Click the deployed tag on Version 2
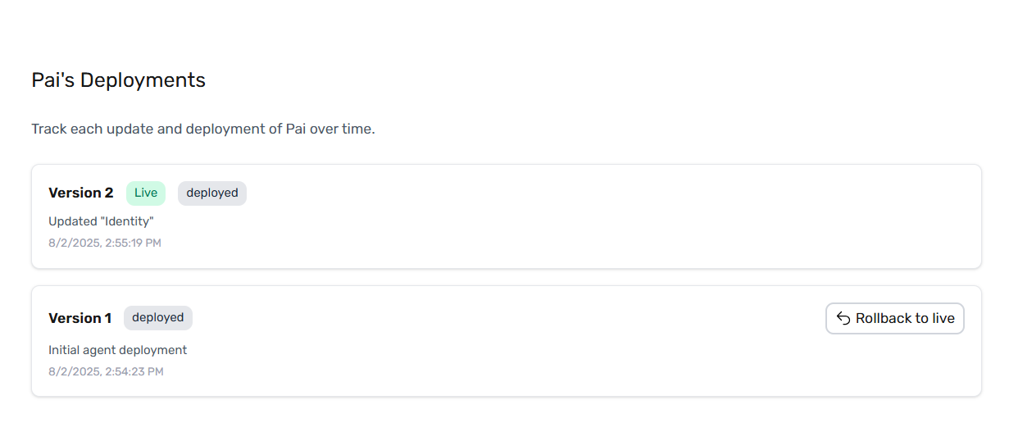This screenshot has width=1009, height=441. click(212, 193)
